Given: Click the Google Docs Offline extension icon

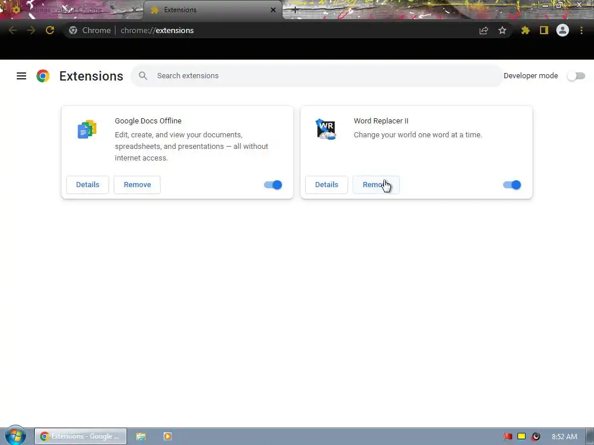Looking at the screenshot, I should [87, 129].
